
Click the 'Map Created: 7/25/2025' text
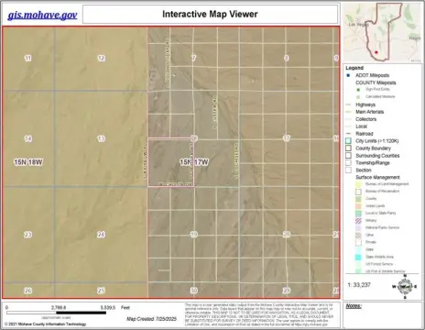point(151,319)
